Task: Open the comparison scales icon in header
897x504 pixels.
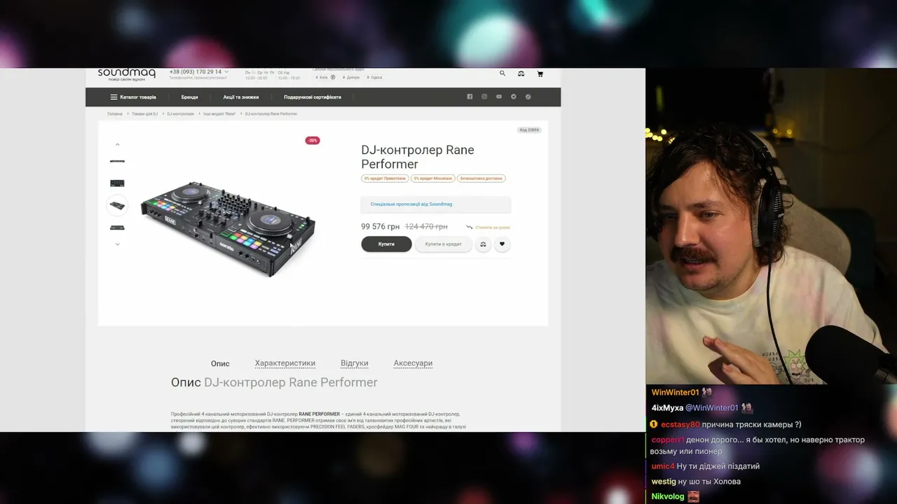Action: pos(521,73)
